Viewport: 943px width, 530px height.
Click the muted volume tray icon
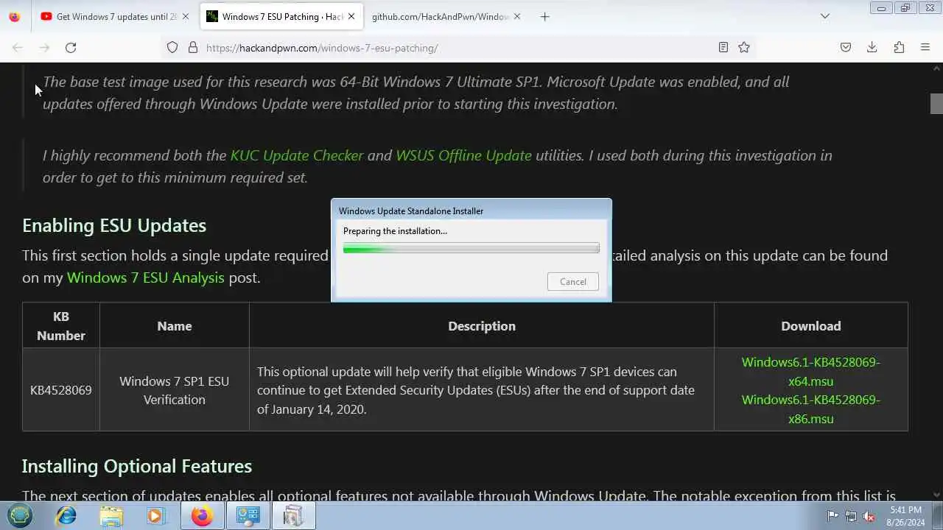pos(869,516)
